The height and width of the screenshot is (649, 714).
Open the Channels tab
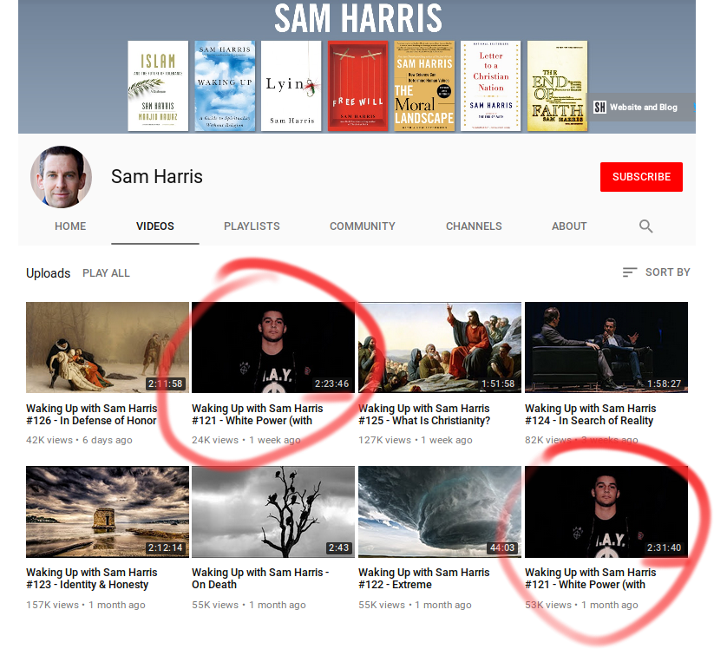click(474, 226)
